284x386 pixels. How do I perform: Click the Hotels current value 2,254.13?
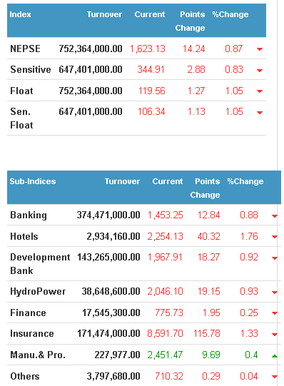tap(165, 236)
